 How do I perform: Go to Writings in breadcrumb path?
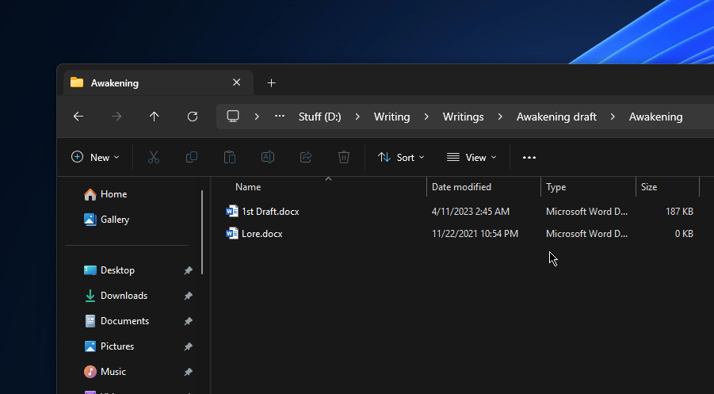coord(463,117)
